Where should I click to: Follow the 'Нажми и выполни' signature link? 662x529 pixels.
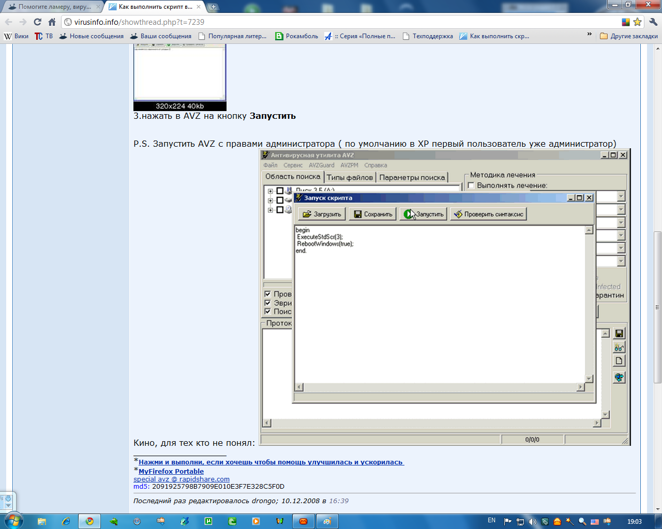(271, 462)
